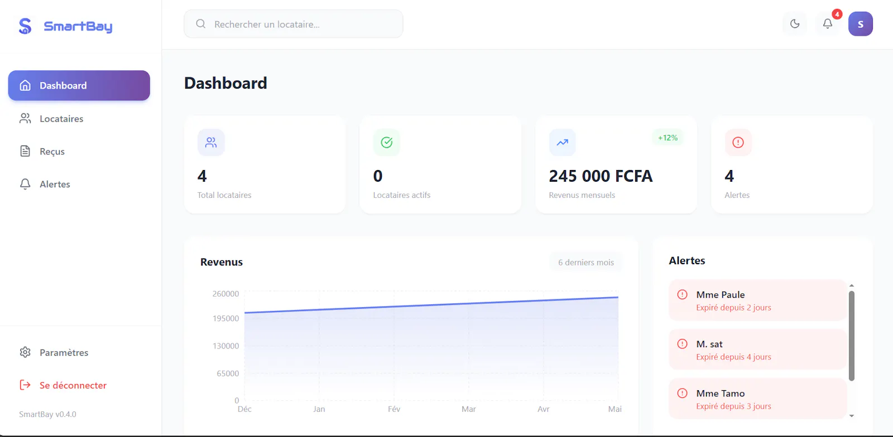Image resolution: width=893 pixels, height=437 pixels.
Task: Click the users icon on Total locataires card
Action: [211, 143]
